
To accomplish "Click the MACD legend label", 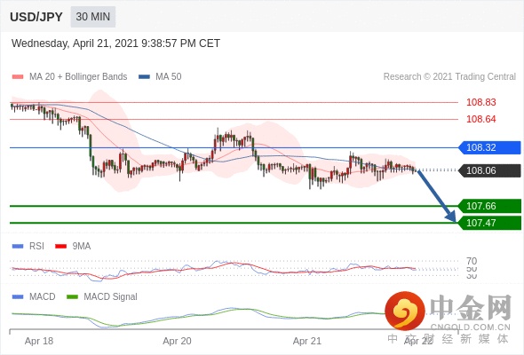I will pyautogui.click(x=42, y=296).
